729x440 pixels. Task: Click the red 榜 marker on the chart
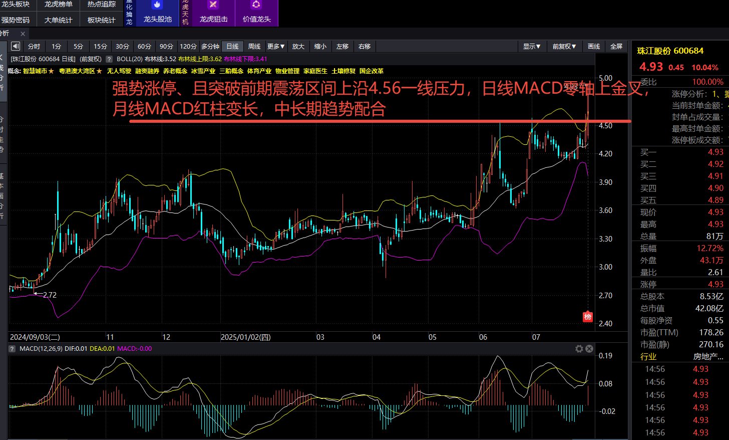click(x=588, y=317)
